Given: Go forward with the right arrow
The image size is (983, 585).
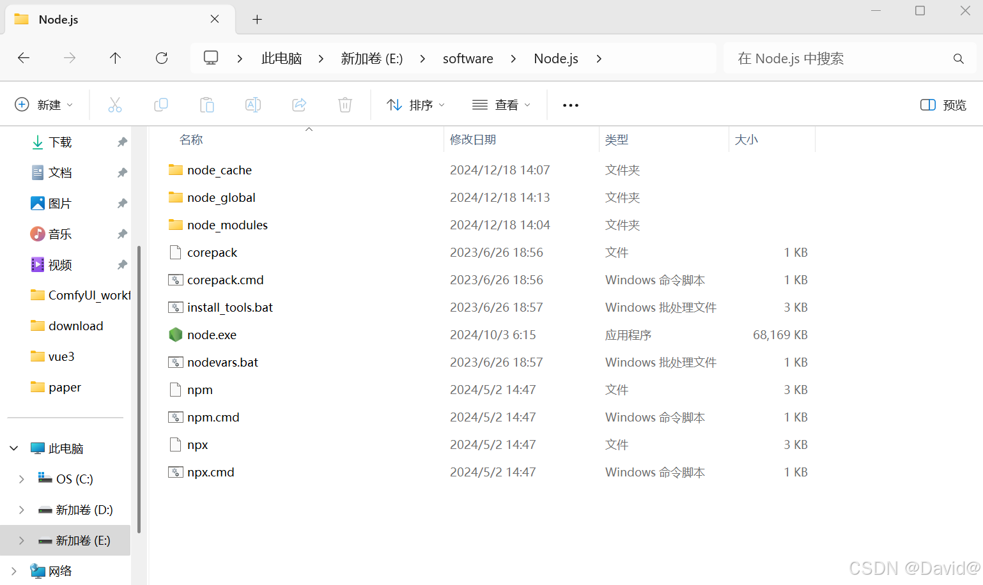Looking at the screenshot, I should [70, 58].
